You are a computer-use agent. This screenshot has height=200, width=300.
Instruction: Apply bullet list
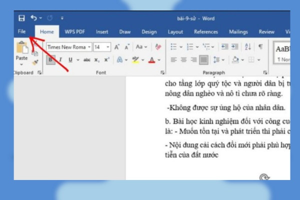tap(173, 47)
